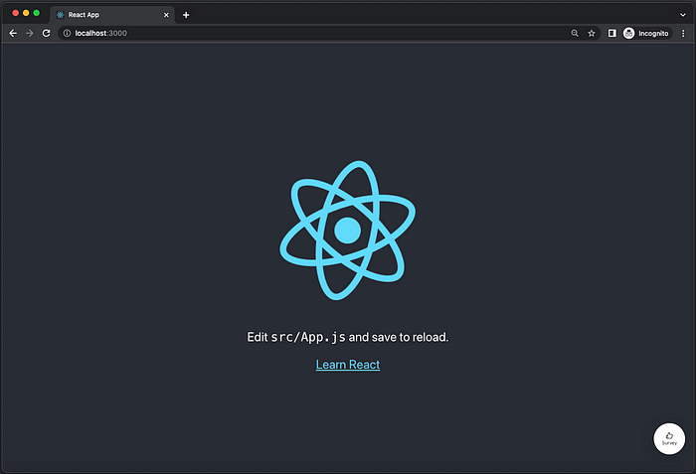Open the Survey feedback button
This screenshot has height=474, width=696.
pos(669,438)
